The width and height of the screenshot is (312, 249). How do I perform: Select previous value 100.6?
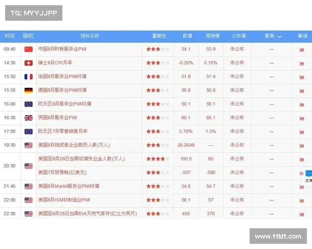(x=186, y=159)
